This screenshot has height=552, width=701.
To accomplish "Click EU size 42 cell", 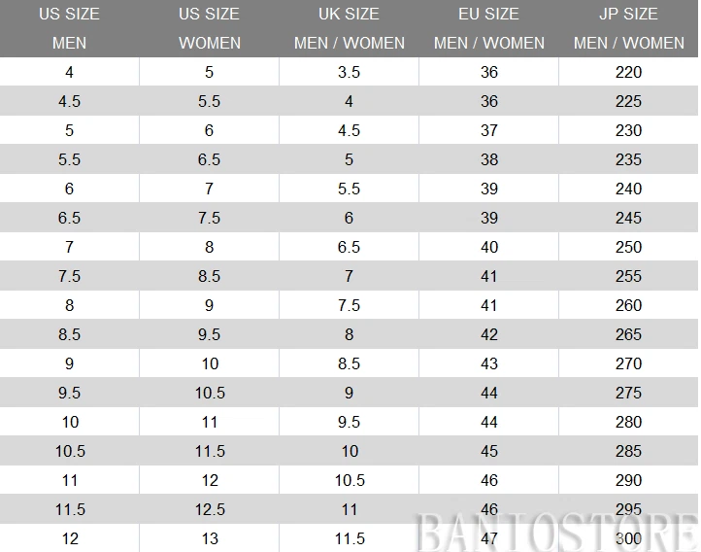I will [x=489, y=334].
